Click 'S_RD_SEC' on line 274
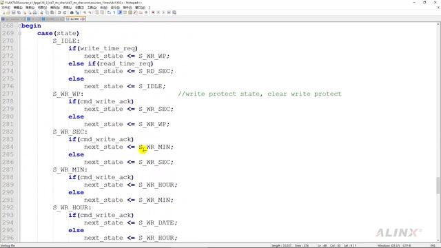Screen dimensions: 441x248 pos(154,71)
